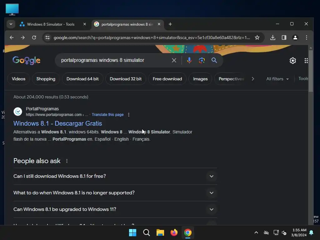Bookmark this page with the star icon
320x240 pixels.
coord(257,37)
